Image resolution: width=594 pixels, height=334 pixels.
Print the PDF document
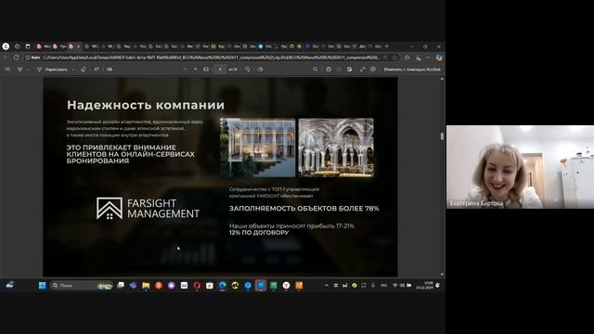[329, 70]
